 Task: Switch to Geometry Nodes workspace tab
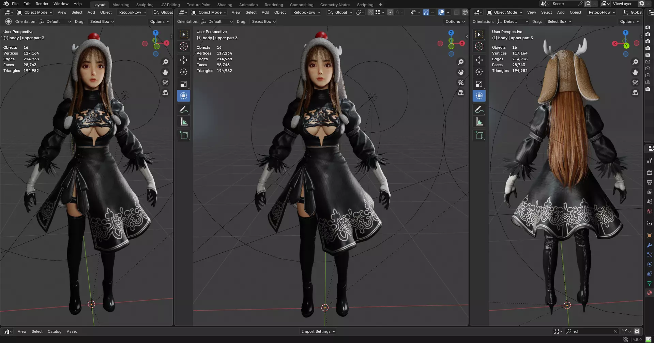click(x=335, y=5)
